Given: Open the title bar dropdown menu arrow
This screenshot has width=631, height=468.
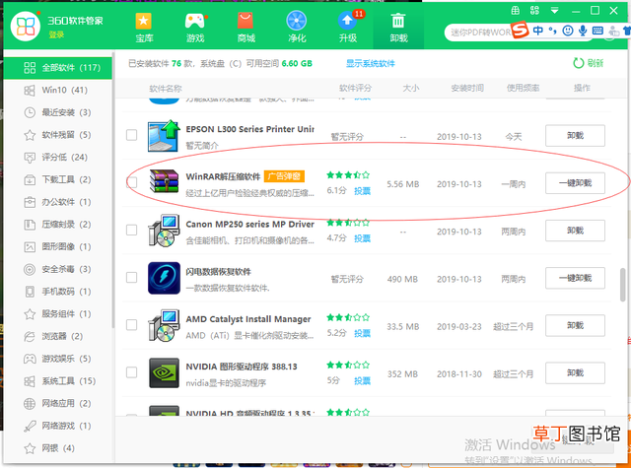Looking at the screenshot, I should click(x=554, y=11).
